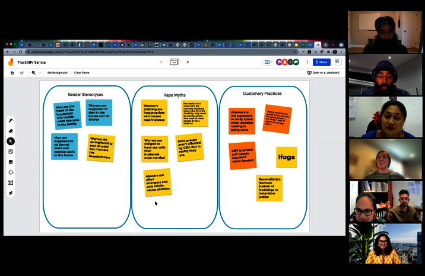Choose the Text box tool

pyautogui.click(x=11, y=182)
